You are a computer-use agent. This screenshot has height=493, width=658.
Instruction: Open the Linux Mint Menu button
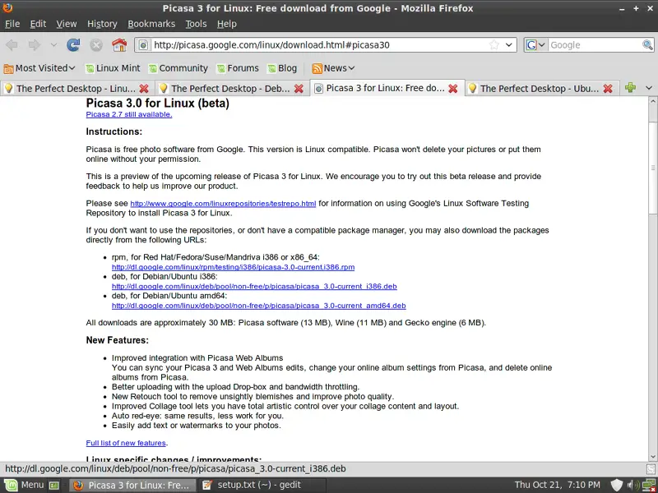(x=25, y=485)
